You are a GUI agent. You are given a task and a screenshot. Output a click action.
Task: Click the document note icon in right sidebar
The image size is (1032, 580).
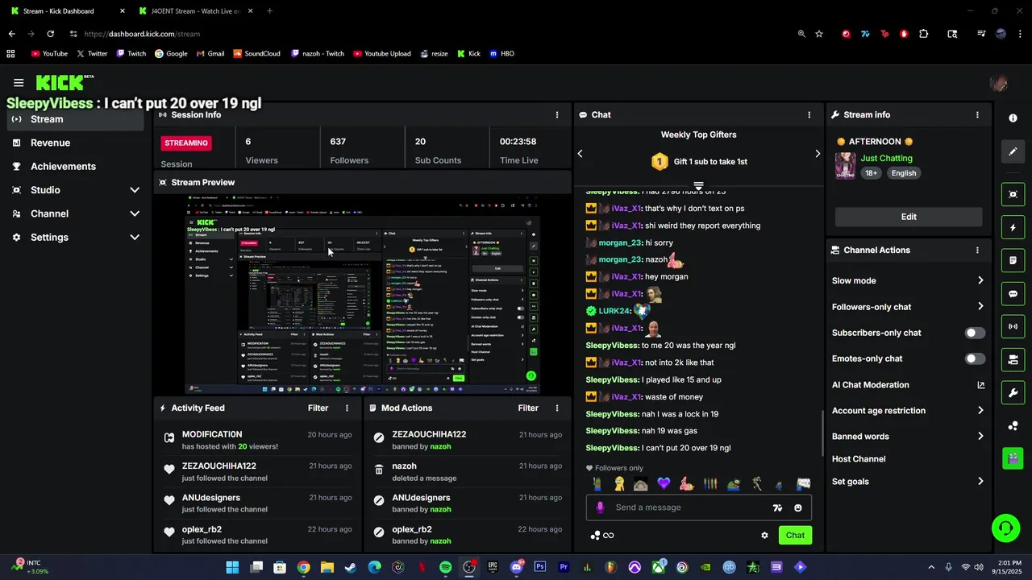1013,261
